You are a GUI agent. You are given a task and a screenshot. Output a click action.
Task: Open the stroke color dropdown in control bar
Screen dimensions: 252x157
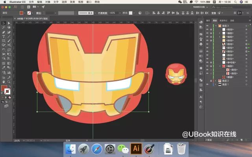(x=32, y=13)
